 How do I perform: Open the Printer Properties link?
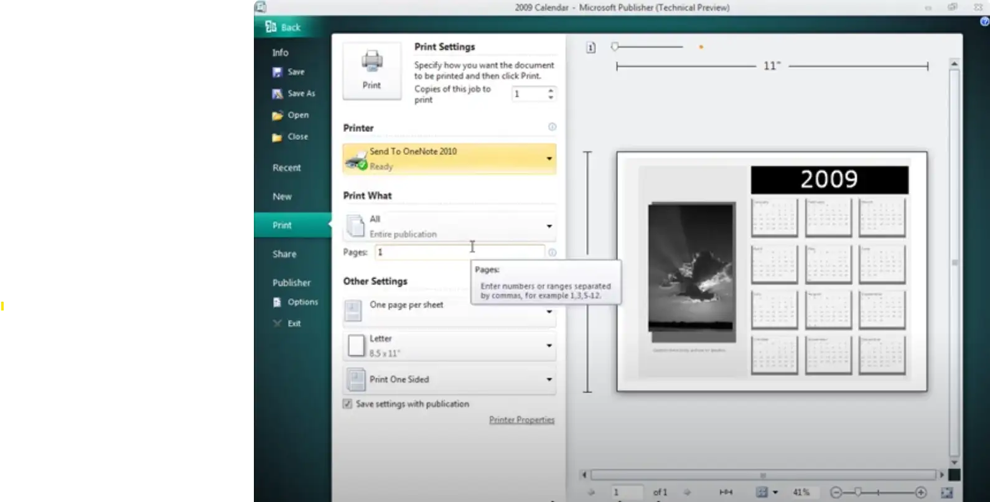coord(521,420)
